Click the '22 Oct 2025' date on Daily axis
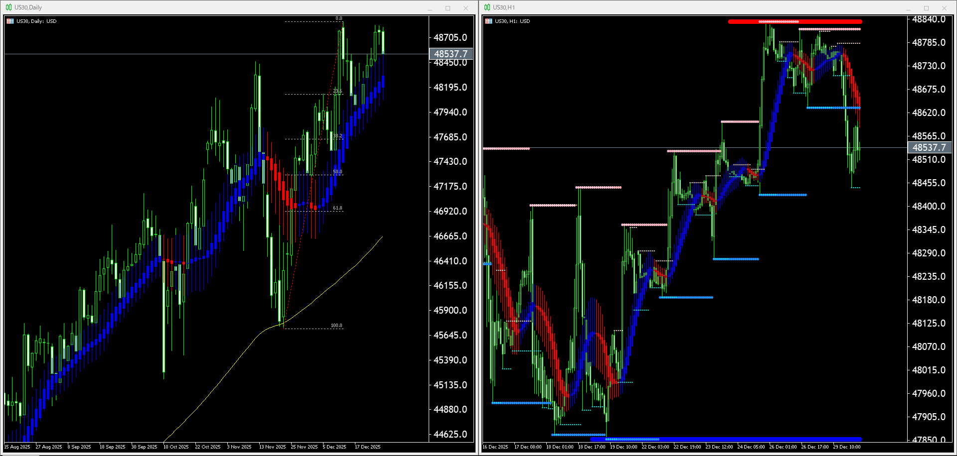 [208, 447]
